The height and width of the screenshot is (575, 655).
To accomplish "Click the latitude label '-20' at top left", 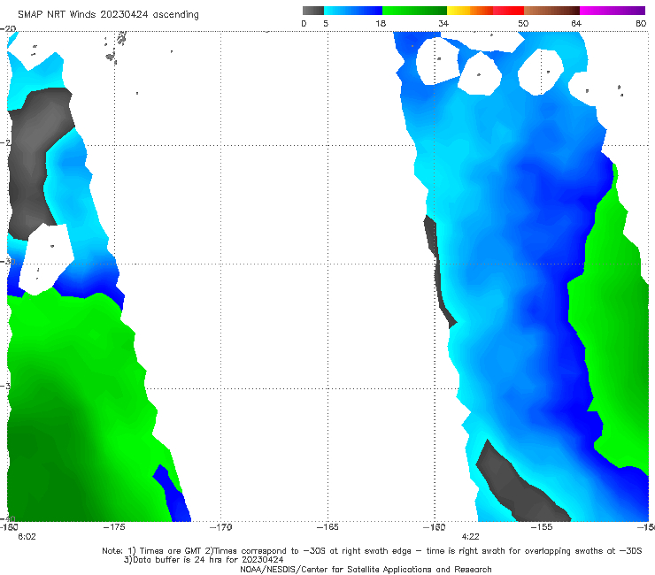I will pyautogui.click(x=8, y=28).
